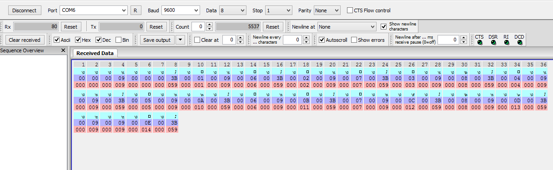Toggle the Autoscroll checkbox
The image size is (553, 170).
[322, 40]
